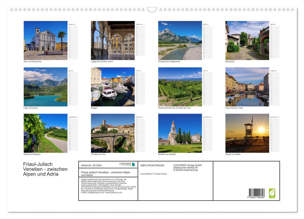304x219 pixels.
Task: Click the green feca leaf logo
Action: [x=272, y=193]
